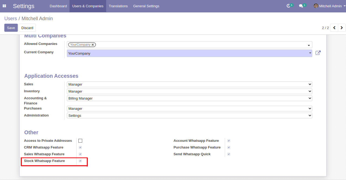
Task: Open the Translations menu
Action: [118, 6]
